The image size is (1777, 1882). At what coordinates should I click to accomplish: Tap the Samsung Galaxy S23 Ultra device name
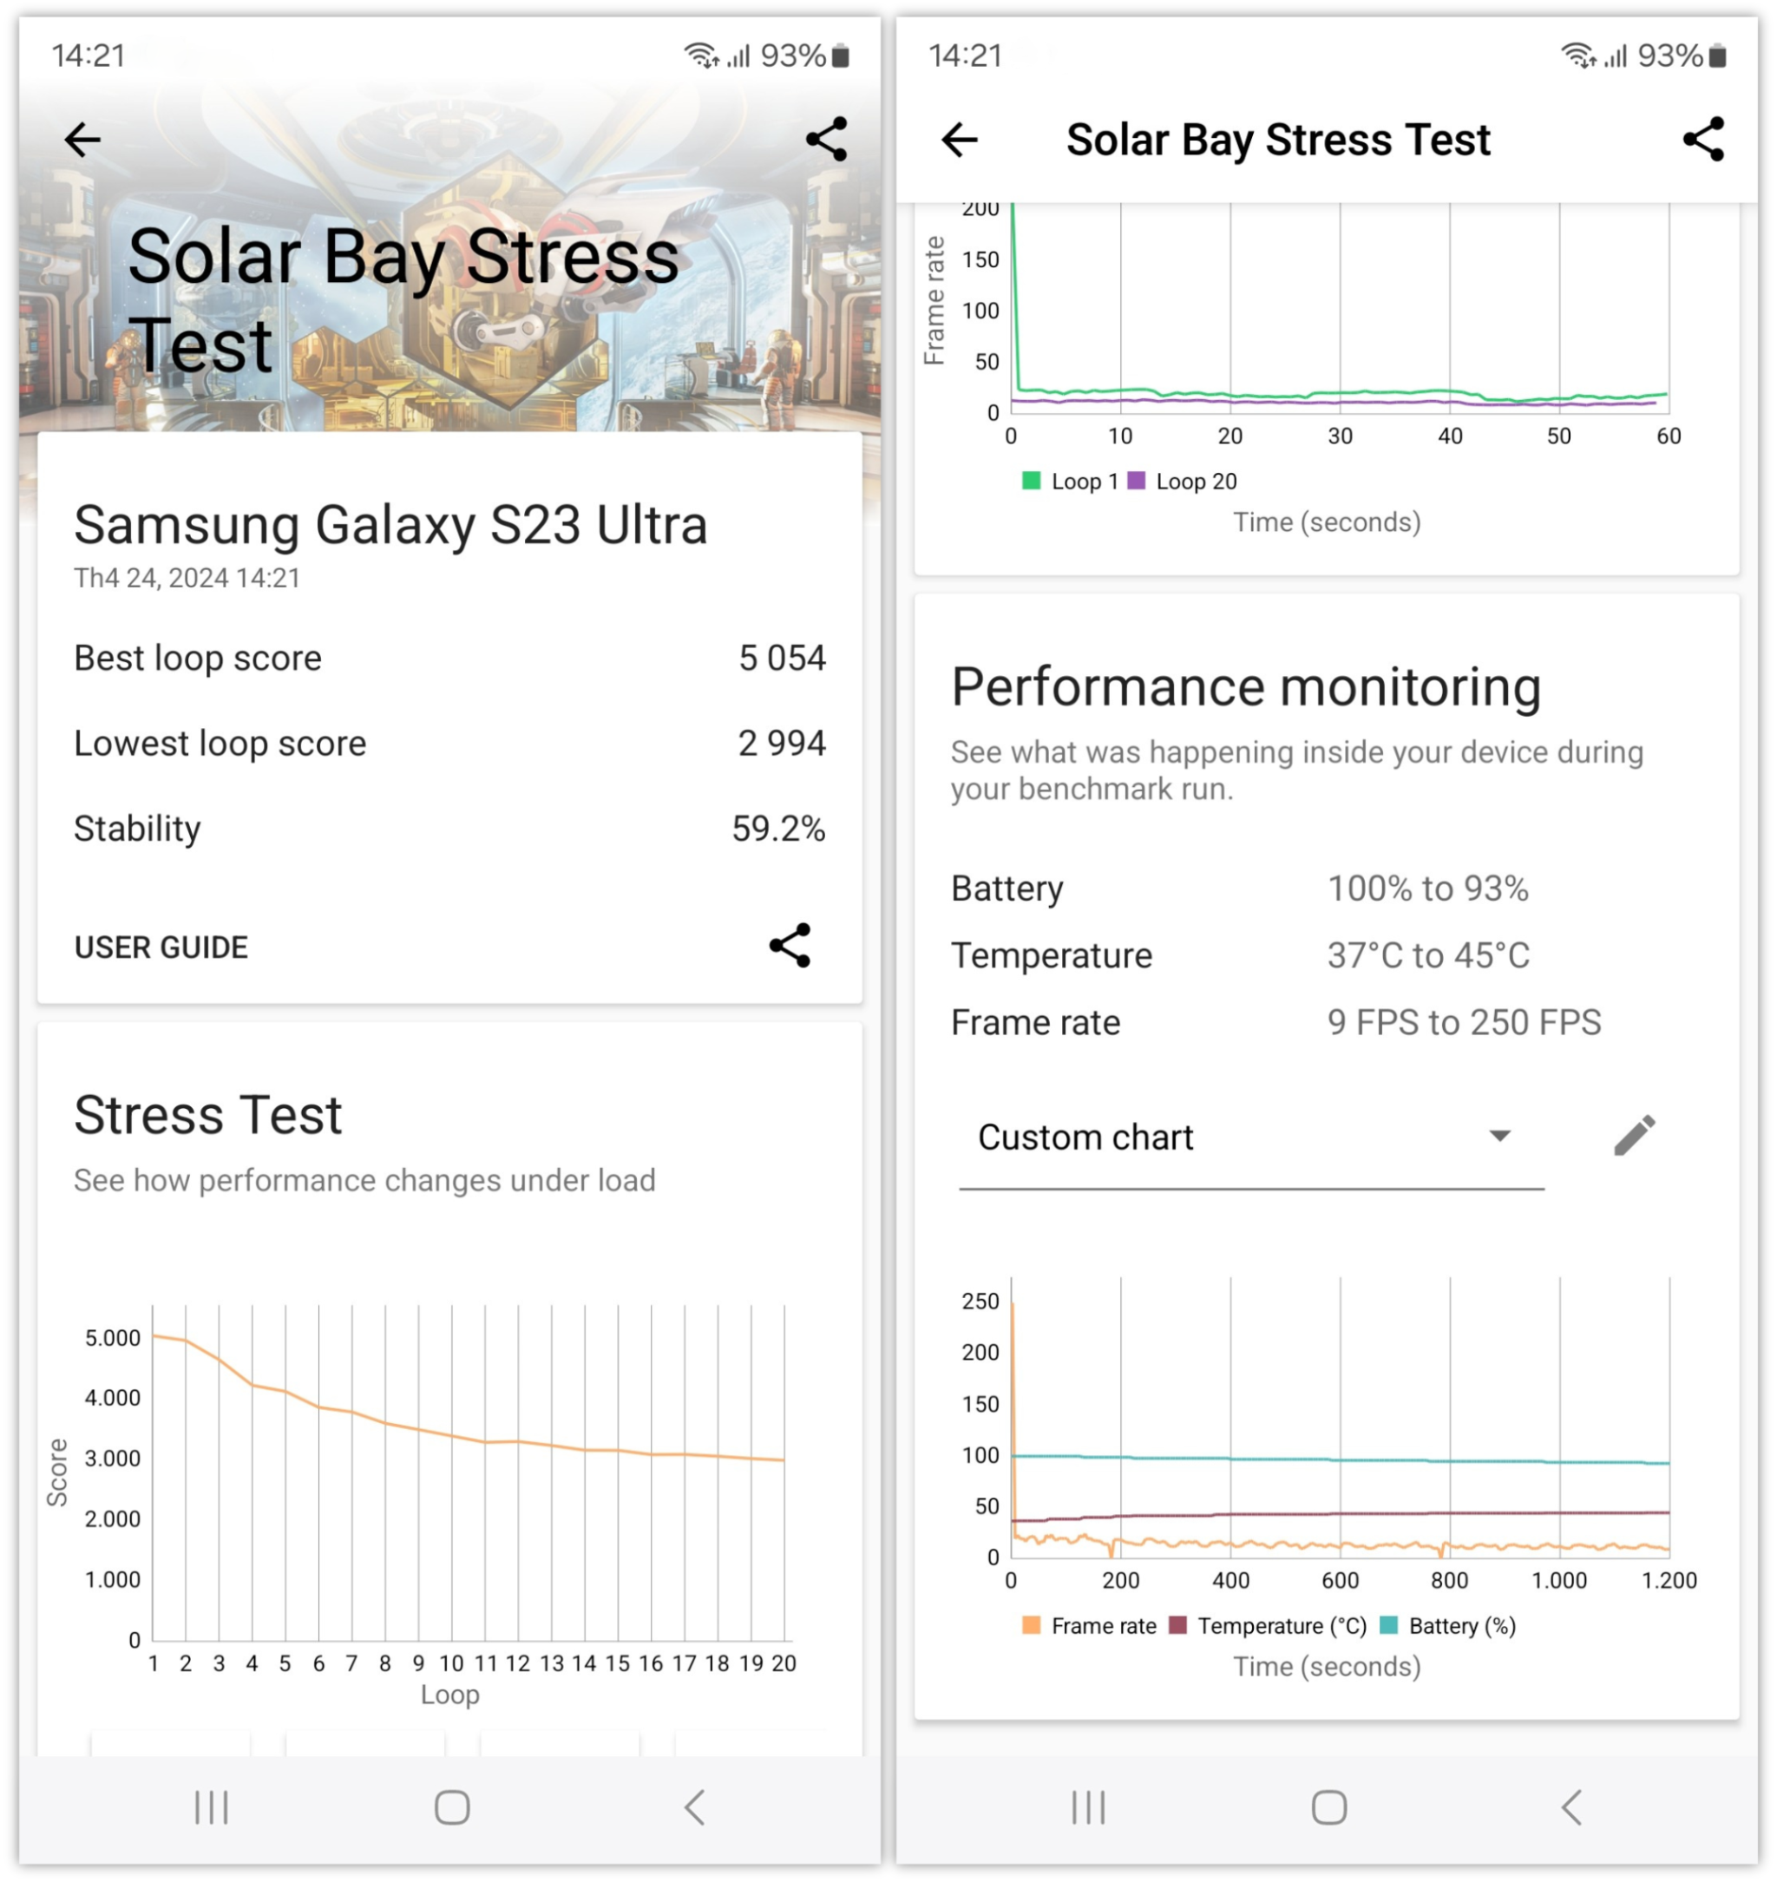click(390, 525)
